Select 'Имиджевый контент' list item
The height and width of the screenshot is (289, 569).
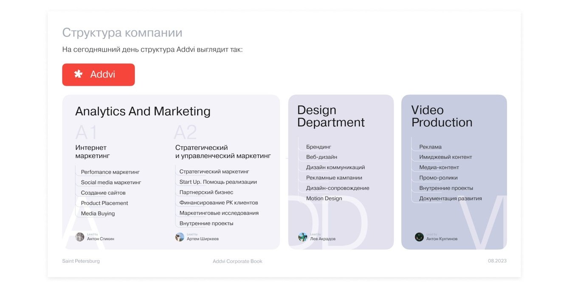click(445, 157)
